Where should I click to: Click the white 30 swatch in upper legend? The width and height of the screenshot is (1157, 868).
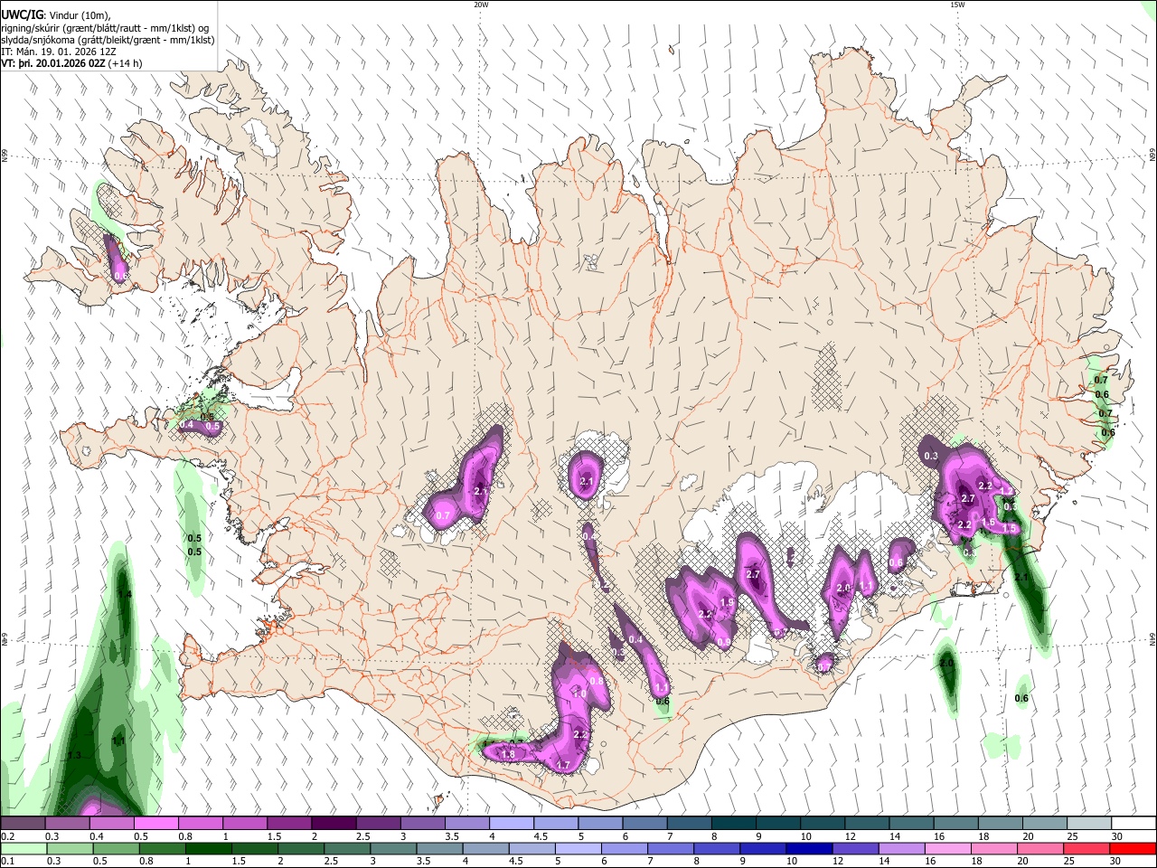1133,824
